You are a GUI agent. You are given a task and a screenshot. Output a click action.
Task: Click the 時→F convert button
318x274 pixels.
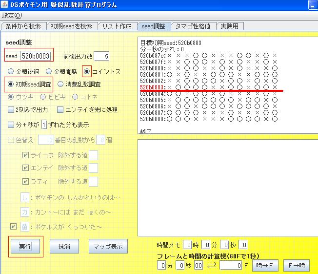click(x=265, y=265)
